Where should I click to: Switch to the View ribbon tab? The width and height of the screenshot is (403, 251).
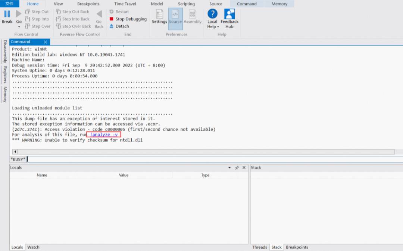(58, 4)
